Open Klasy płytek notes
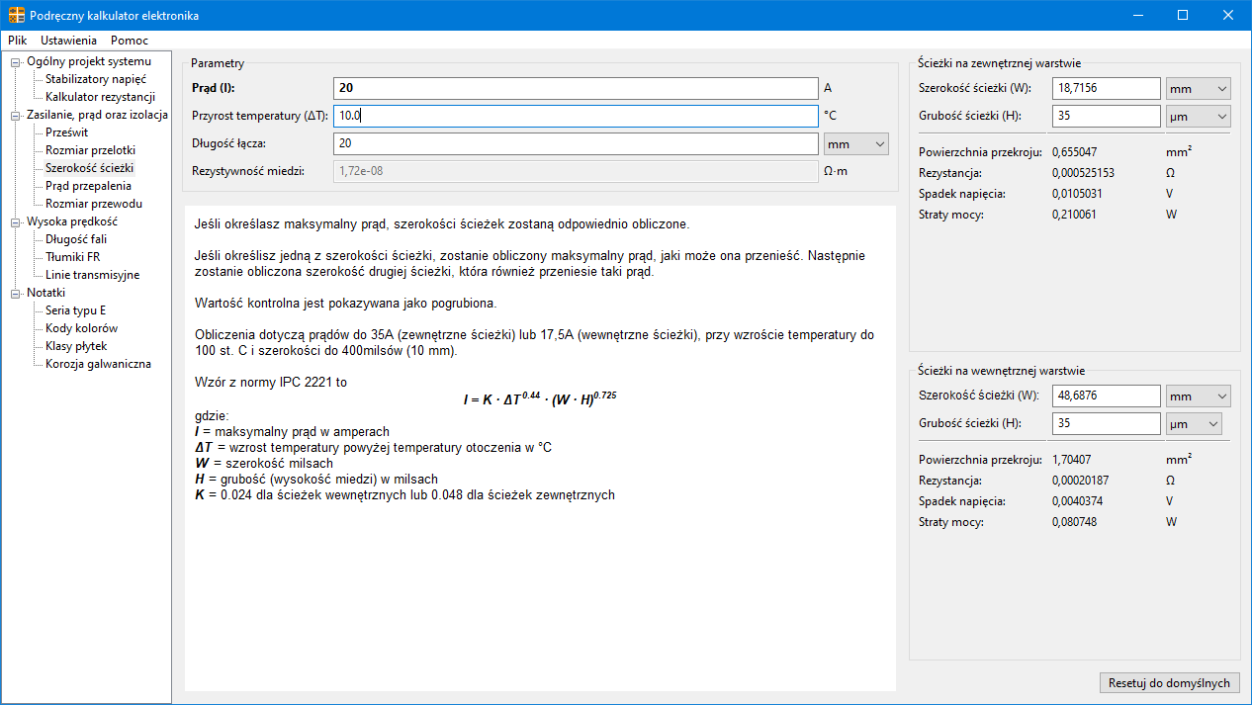Viewport: 1252px width, 705px height. pos(76,346)
